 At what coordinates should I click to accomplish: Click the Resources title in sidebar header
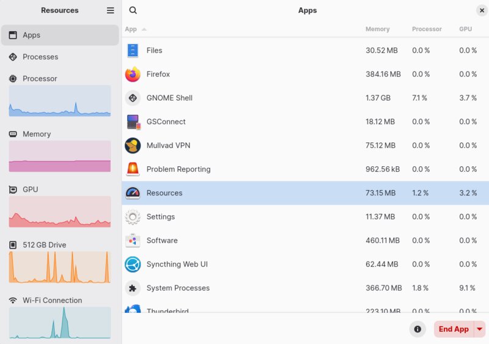tap(59, 10)
